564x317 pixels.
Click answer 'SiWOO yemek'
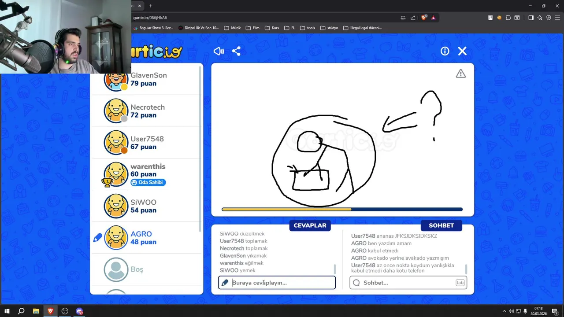(x=237, y=270)
